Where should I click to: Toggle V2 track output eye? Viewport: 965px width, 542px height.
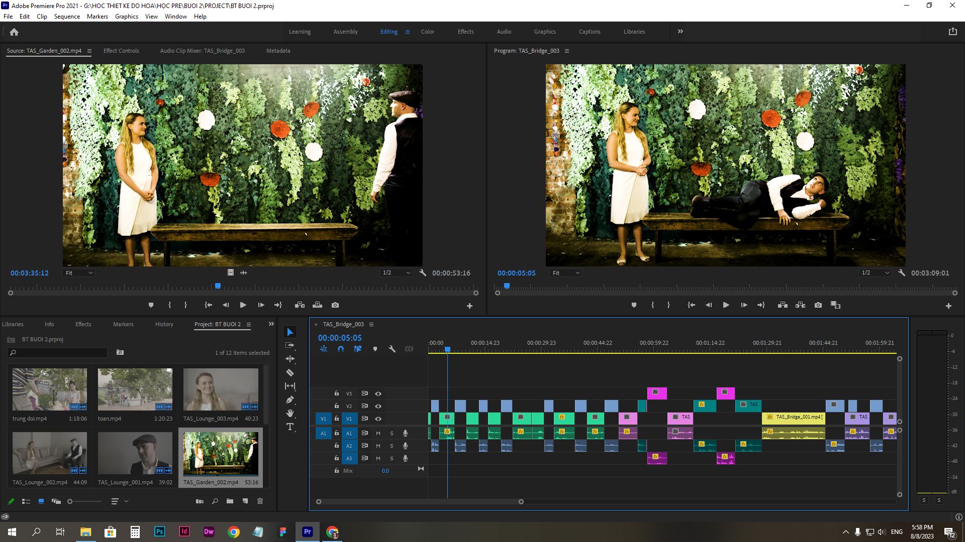[378, 406]
